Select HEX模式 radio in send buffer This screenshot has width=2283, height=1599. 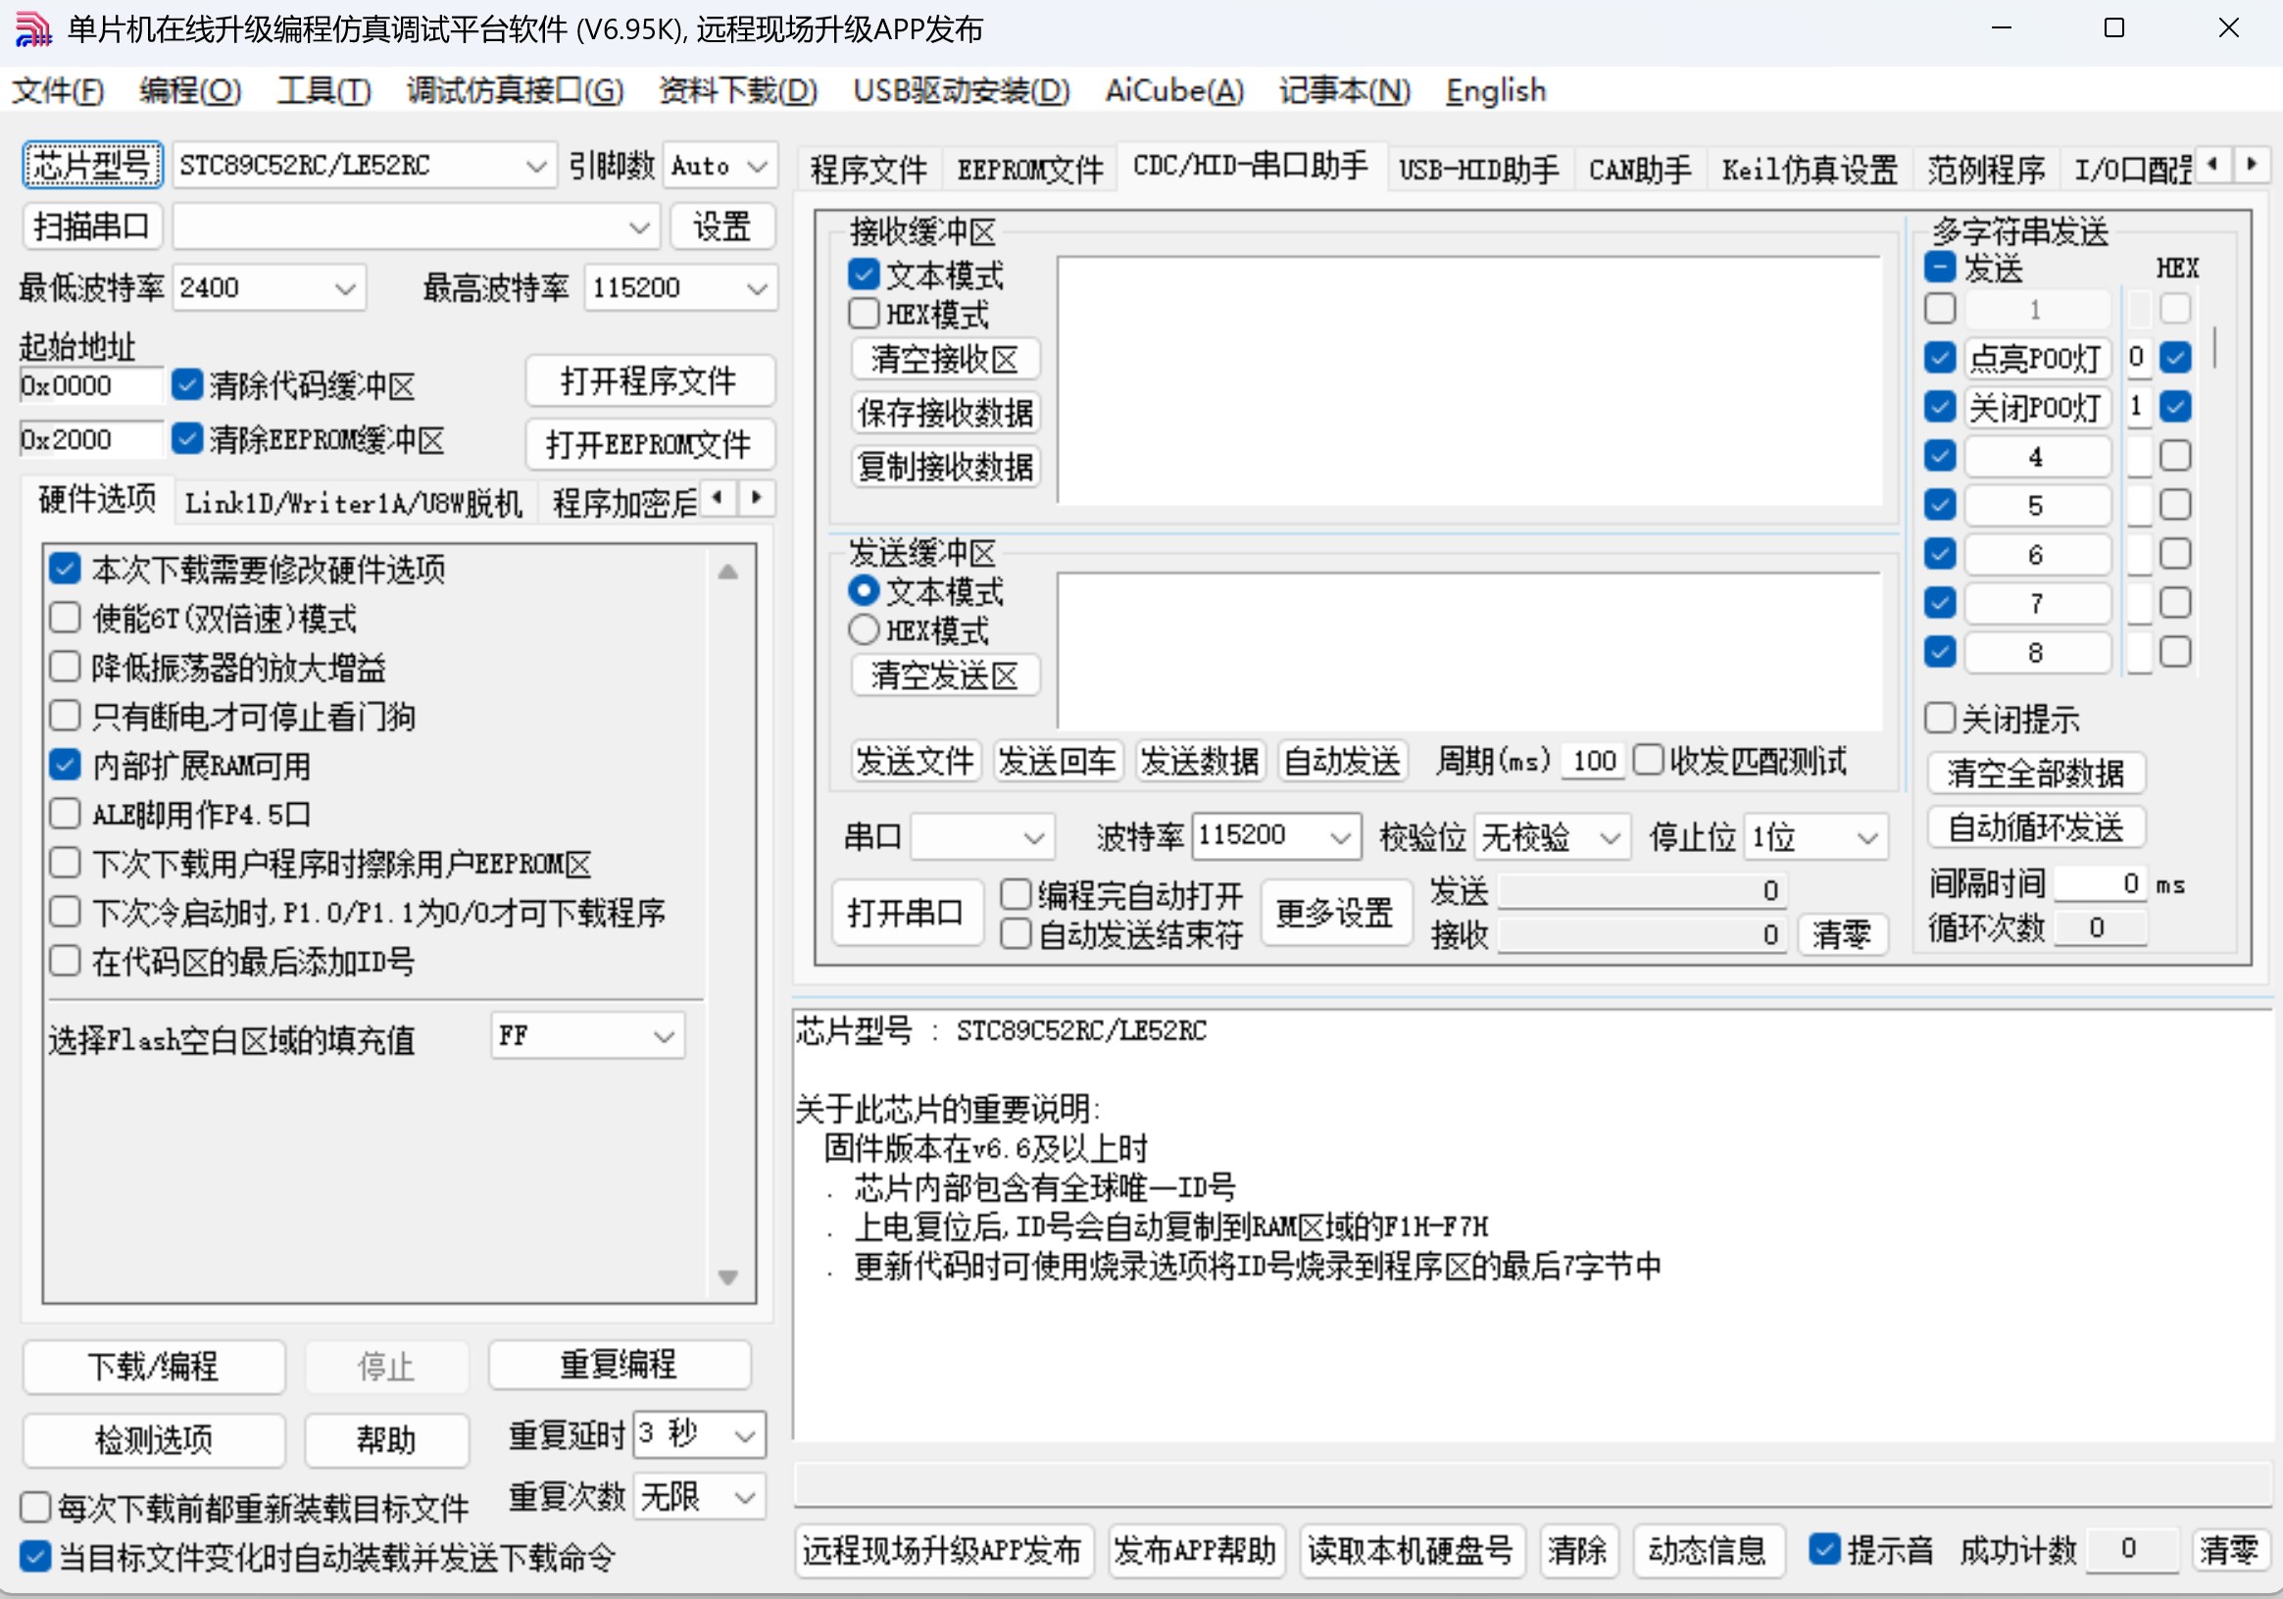point(864,629)
